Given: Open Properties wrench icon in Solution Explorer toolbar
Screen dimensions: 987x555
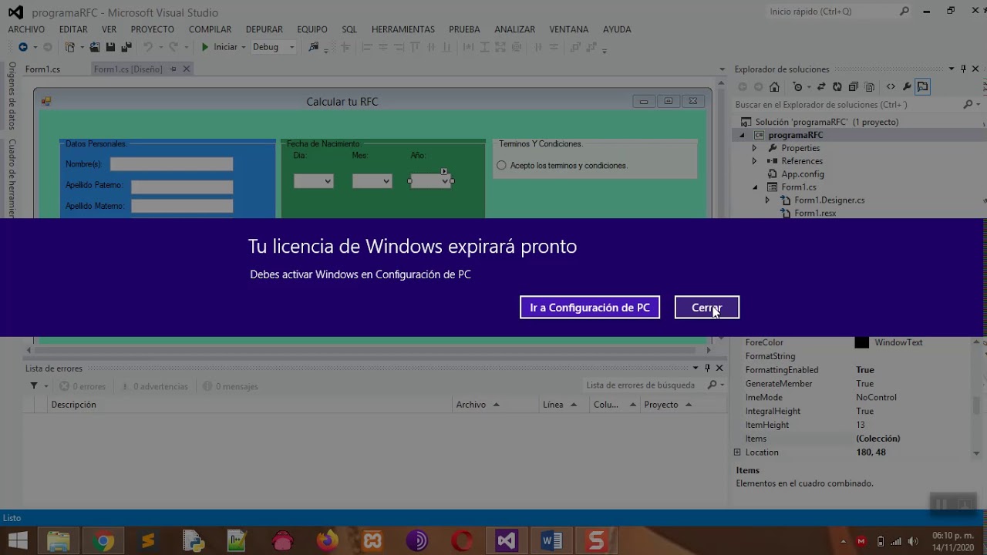Looking at the screenshot, I should (907, 87).
